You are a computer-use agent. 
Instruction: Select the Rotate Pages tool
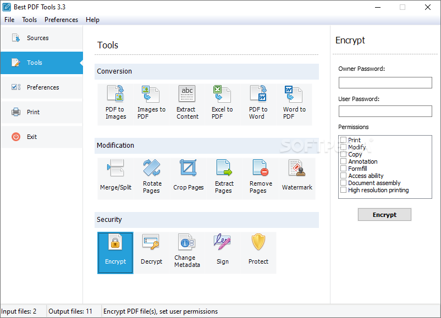pyautogui.click(x=152, y=177)
